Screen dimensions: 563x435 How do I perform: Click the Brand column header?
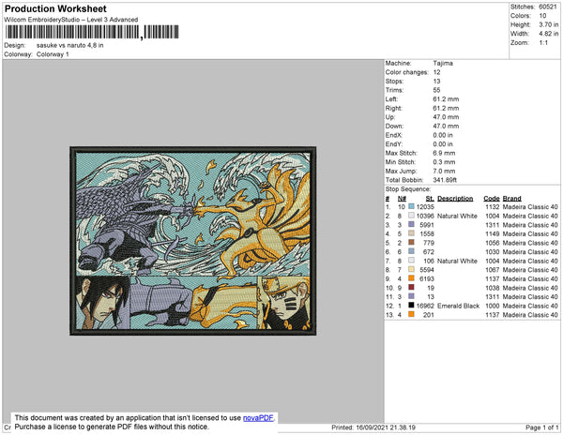click(x=511, y=199)
